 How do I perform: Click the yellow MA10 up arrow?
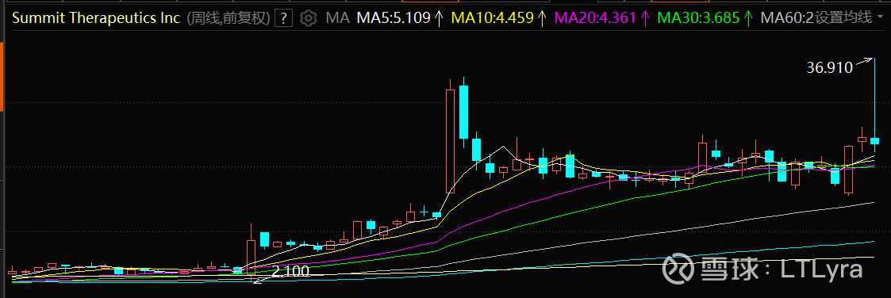[542, 19]
